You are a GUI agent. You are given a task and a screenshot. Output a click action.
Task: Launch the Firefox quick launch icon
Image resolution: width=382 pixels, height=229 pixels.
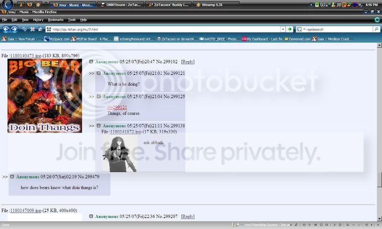pos(30,4)
